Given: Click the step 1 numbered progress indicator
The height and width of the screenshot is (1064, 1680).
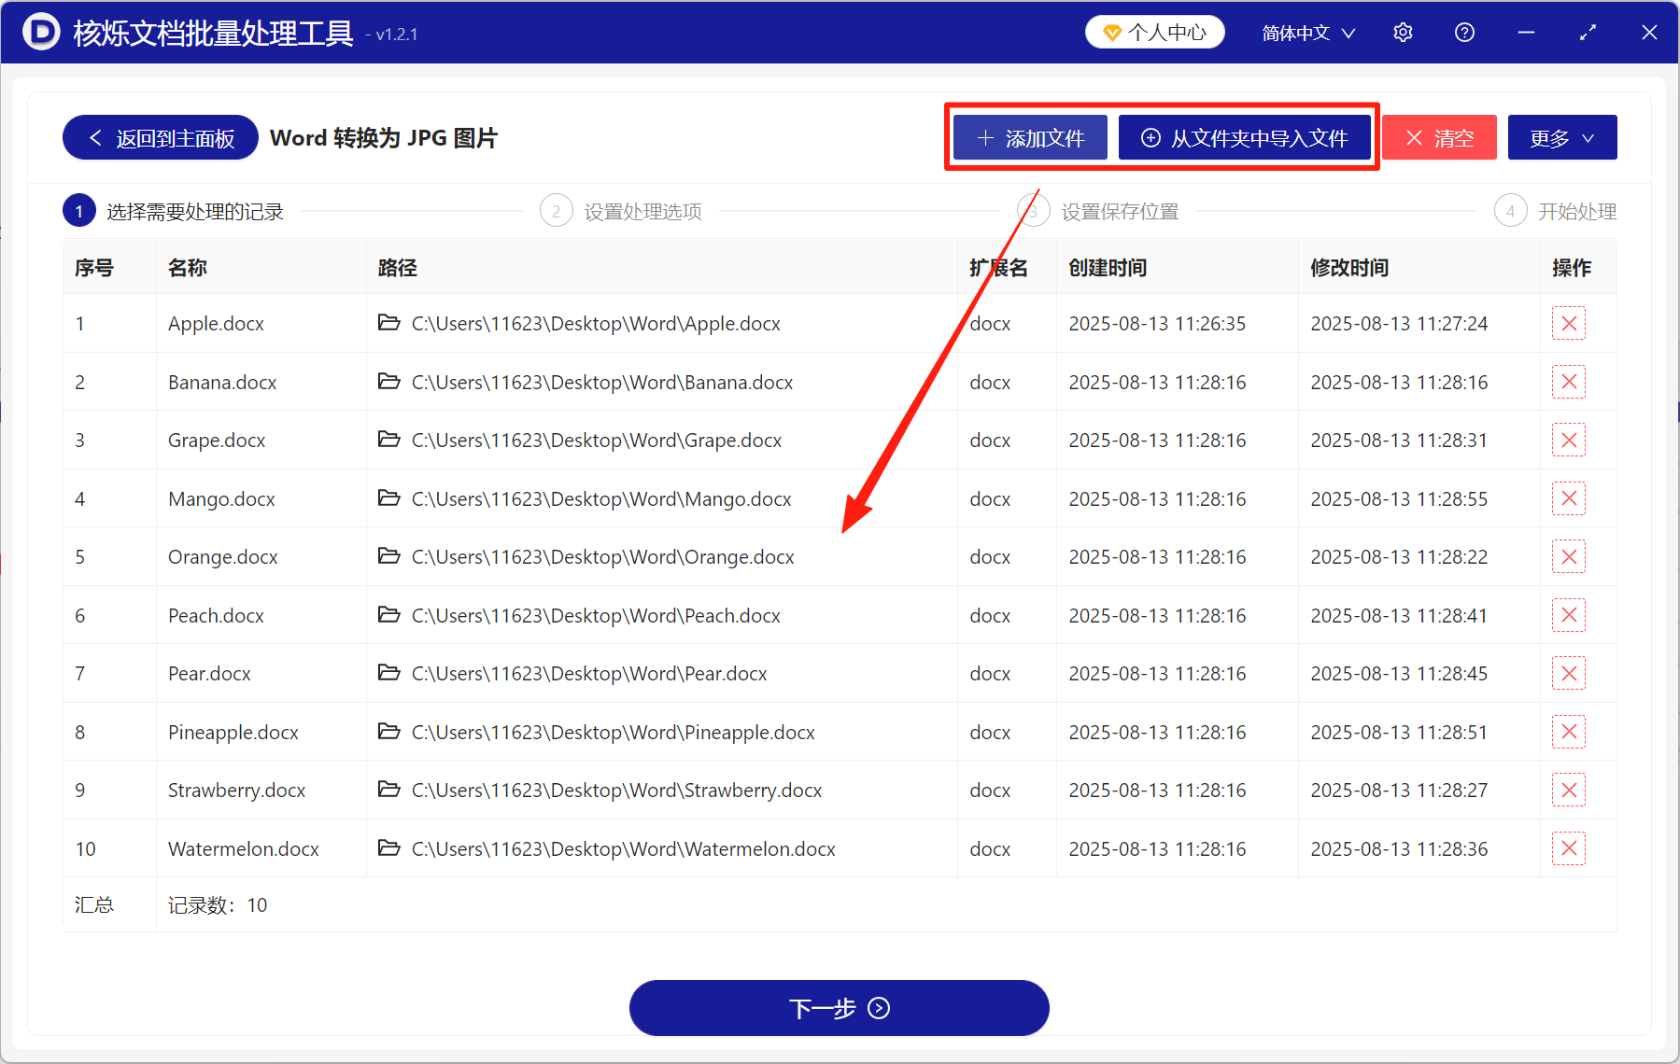Looking at the screenshot, I should pyautogui.click(x=79, y=210).
